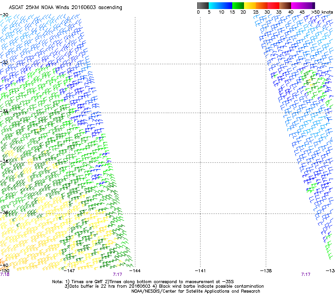Image resolution: width=335 pixels, height=294 pixels.
Task: Click the -147 longitude axis label
Action: tap(69, 271)
